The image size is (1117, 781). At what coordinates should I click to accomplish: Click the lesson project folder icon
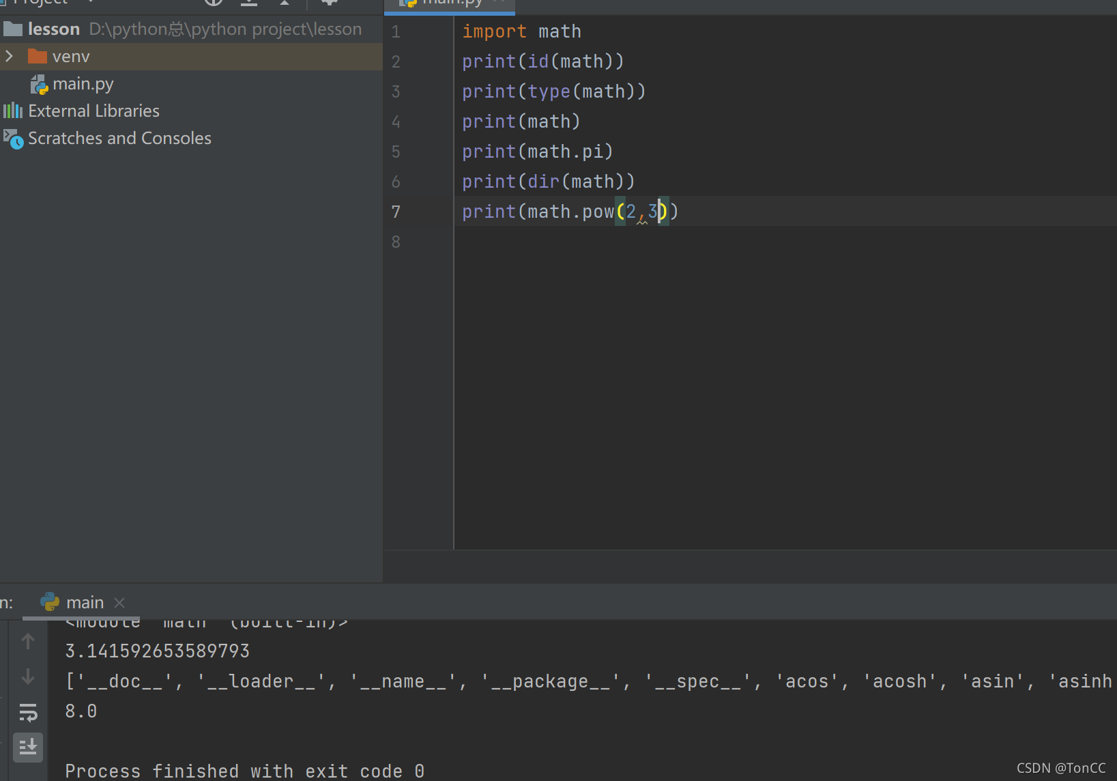[x=13, y=29]
